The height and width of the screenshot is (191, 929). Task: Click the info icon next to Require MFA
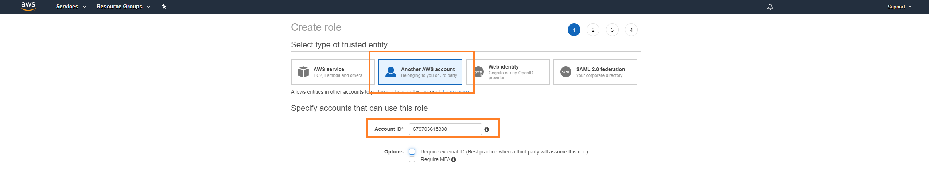coord(454,160)
